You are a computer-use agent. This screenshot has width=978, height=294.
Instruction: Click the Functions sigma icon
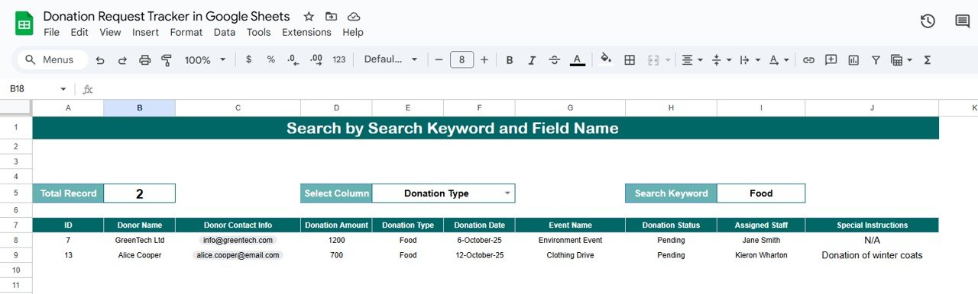928,59
